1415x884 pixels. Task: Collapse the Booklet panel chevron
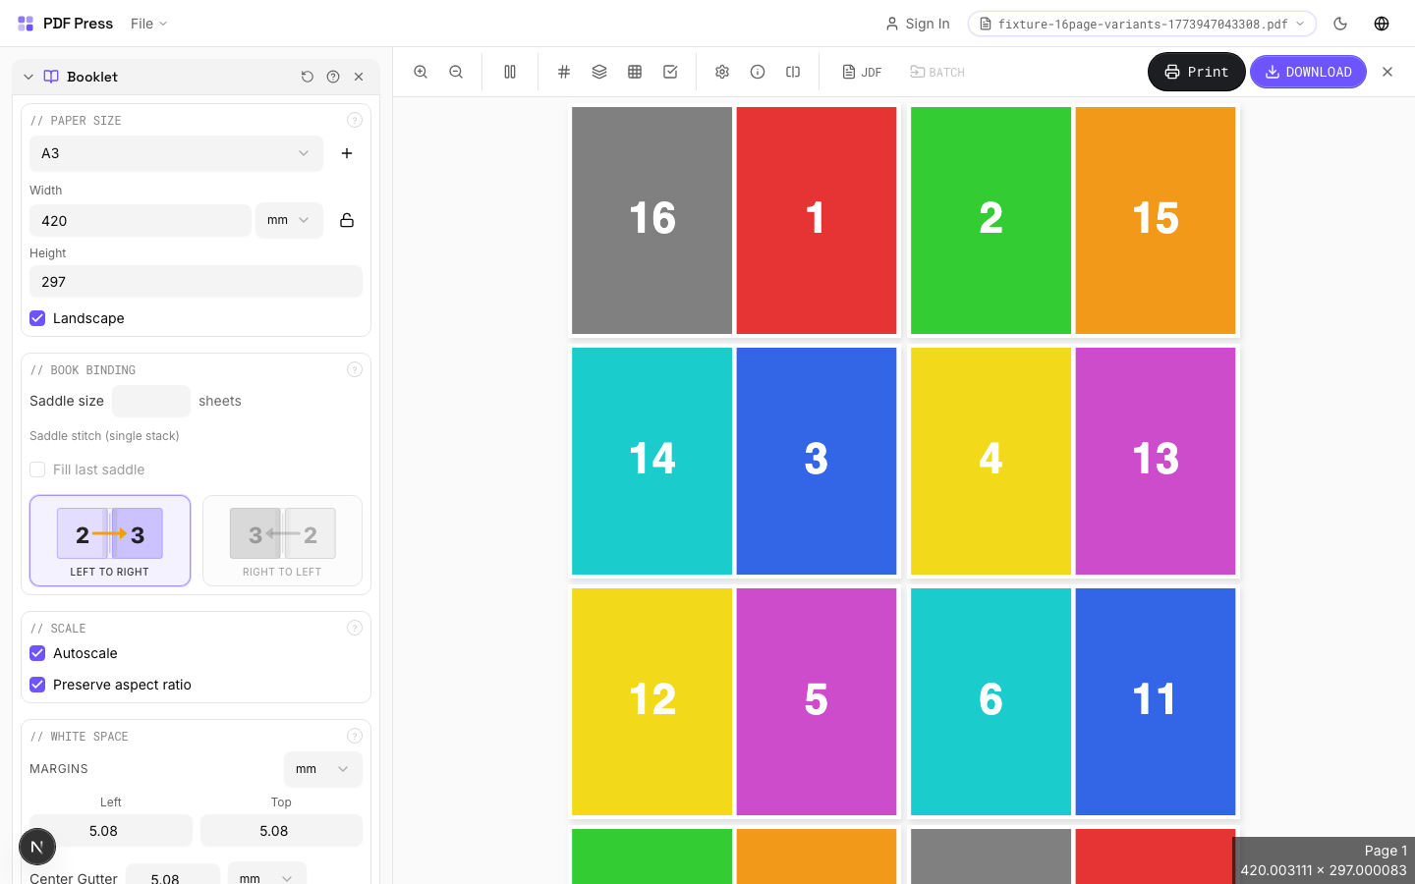[x=28, y=77]
